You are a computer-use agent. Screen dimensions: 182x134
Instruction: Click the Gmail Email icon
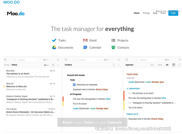tap(85, 40)
